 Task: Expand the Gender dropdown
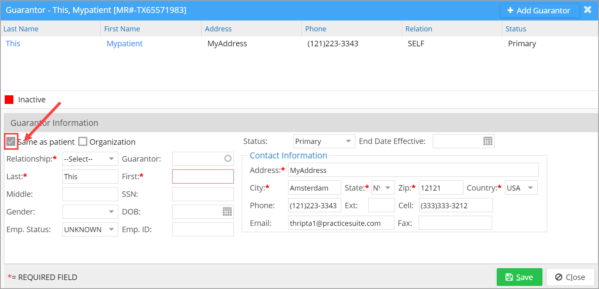click(90, 212)
